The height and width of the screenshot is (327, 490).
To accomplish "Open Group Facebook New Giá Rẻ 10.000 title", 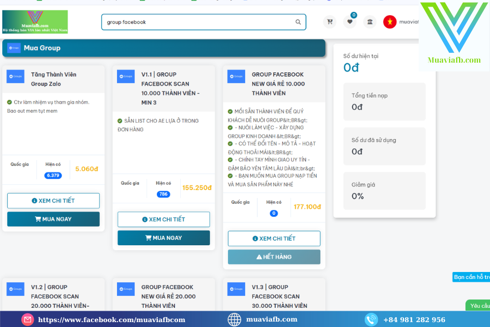I will [278, 84].
